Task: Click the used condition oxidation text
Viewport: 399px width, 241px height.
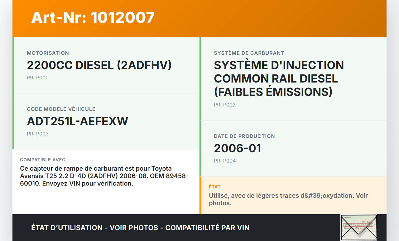Action: coord(288,199)
